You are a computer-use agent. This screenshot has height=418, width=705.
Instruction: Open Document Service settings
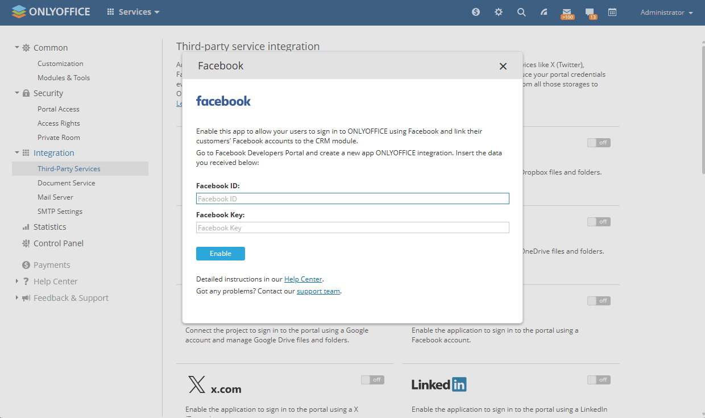(67, 183)
